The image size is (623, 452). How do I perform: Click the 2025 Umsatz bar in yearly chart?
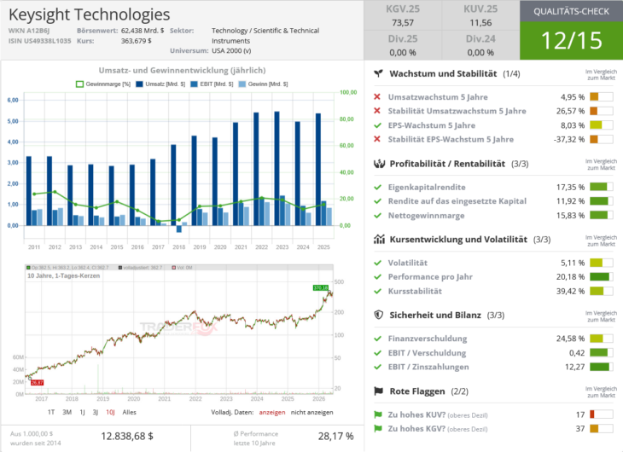tap(318, 170)
